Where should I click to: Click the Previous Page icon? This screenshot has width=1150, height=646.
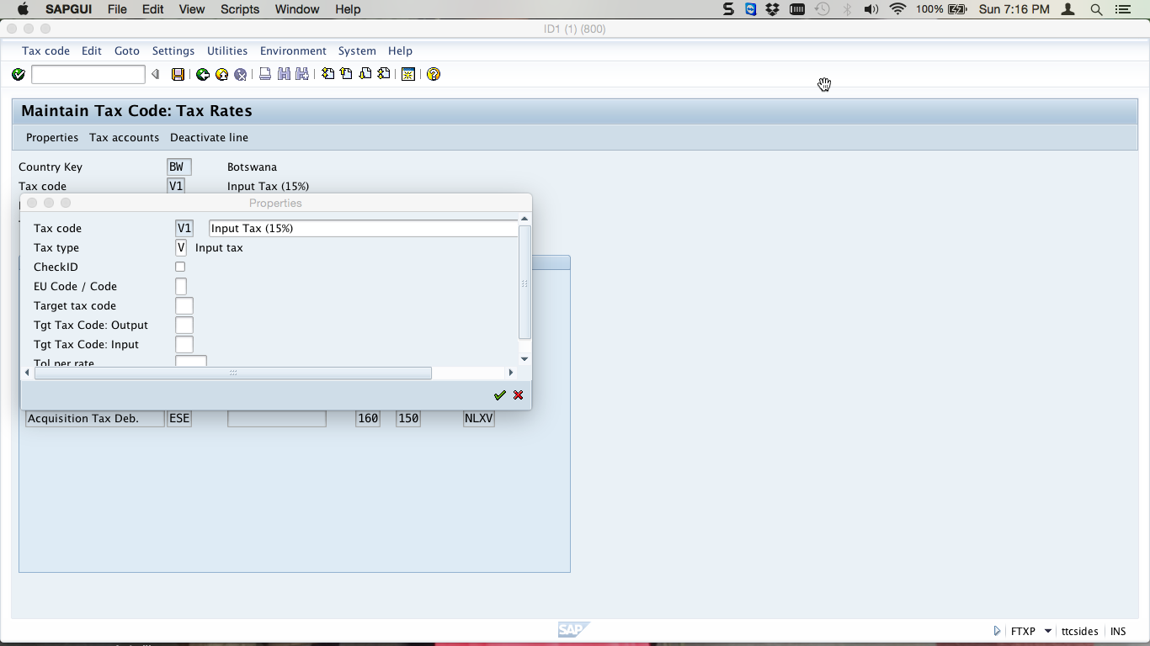pyautogui.click(x=346, y=74)
